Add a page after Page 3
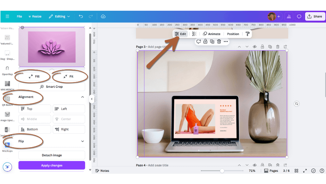 (x=285, y=47)
